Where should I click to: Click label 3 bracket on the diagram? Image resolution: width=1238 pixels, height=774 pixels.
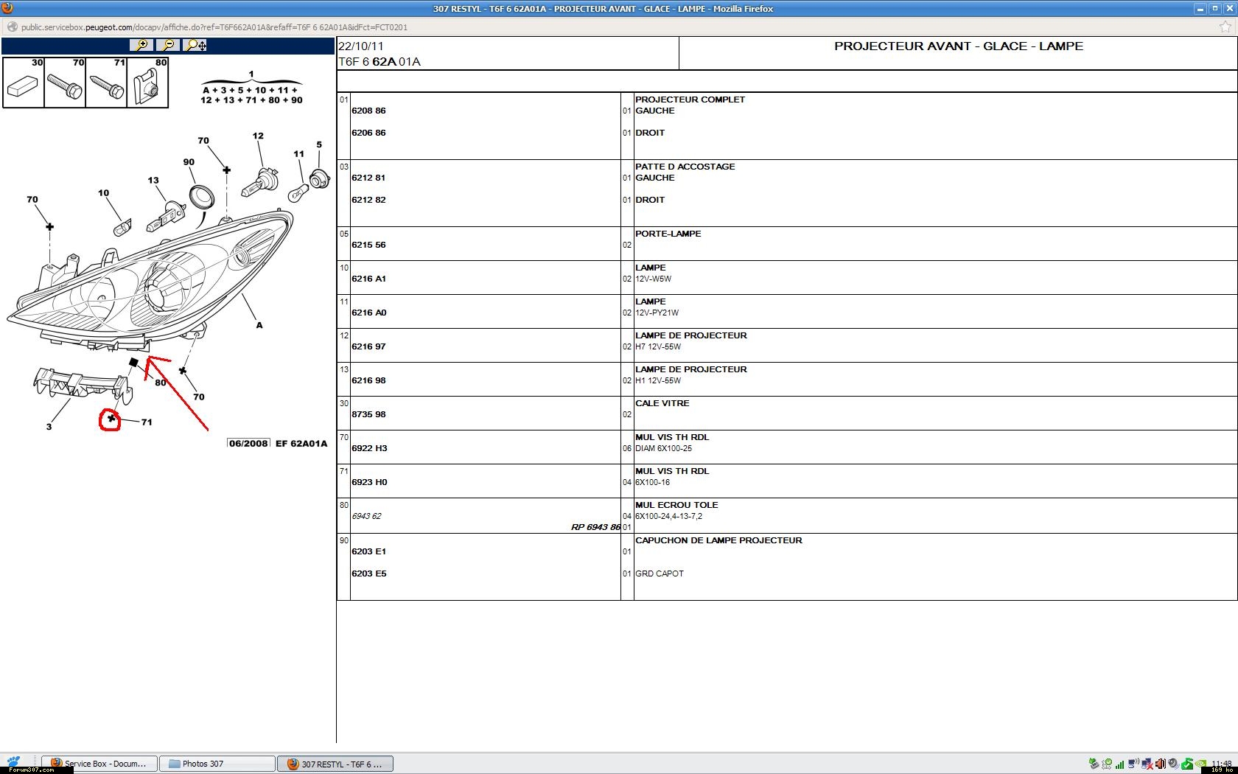pyautogui.click(x=49, y=427)
